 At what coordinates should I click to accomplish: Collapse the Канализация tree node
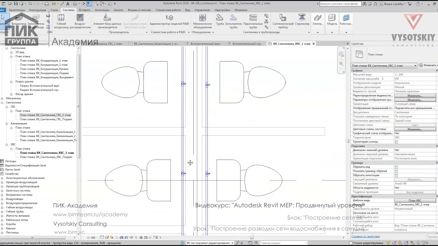click(7, 123)
